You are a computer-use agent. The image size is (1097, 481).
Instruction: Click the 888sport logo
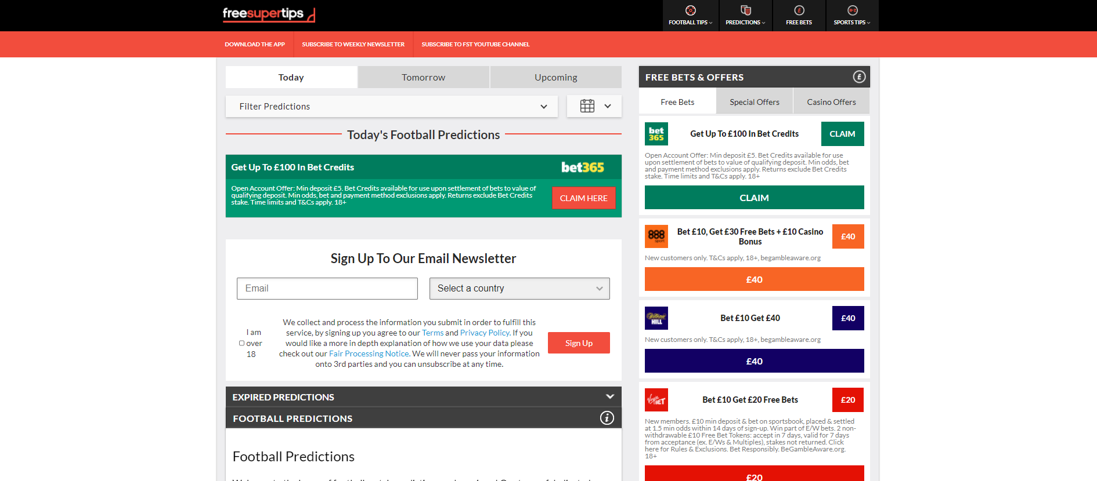(656, 236)
